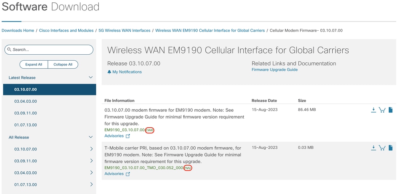Select the highlighted 03.10.07.00 latest release
Screen dimensions: 399x194
point(50,89)
